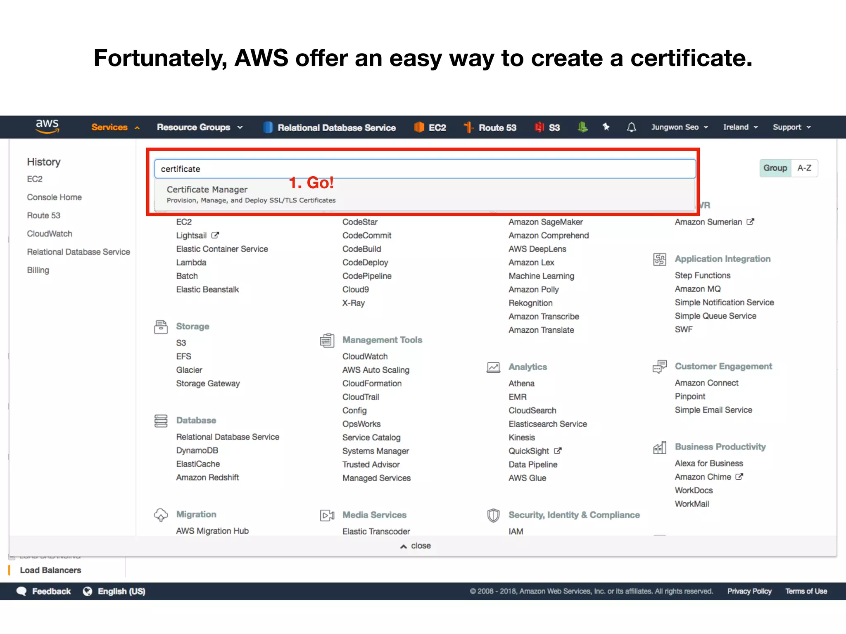Open the Elastic Beanstalk service link
This screenshot has width=846, height=634.
point(207,290)
